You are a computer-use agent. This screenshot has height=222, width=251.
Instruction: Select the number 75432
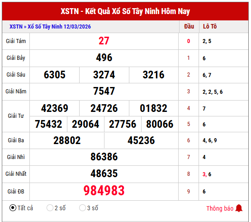click(48, 124)
